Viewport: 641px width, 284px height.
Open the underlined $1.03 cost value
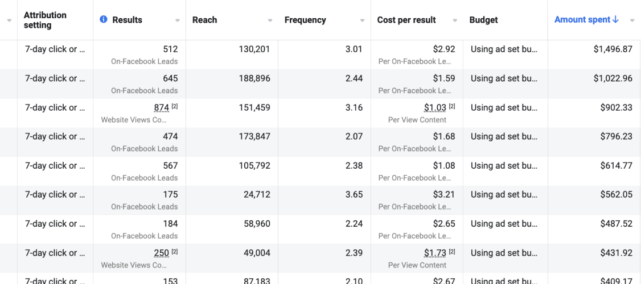click(435, 107)
